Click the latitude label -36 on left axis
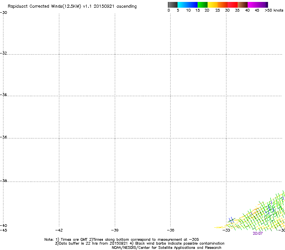The width and height of the screenshot is (285, 250). point(3,137)
